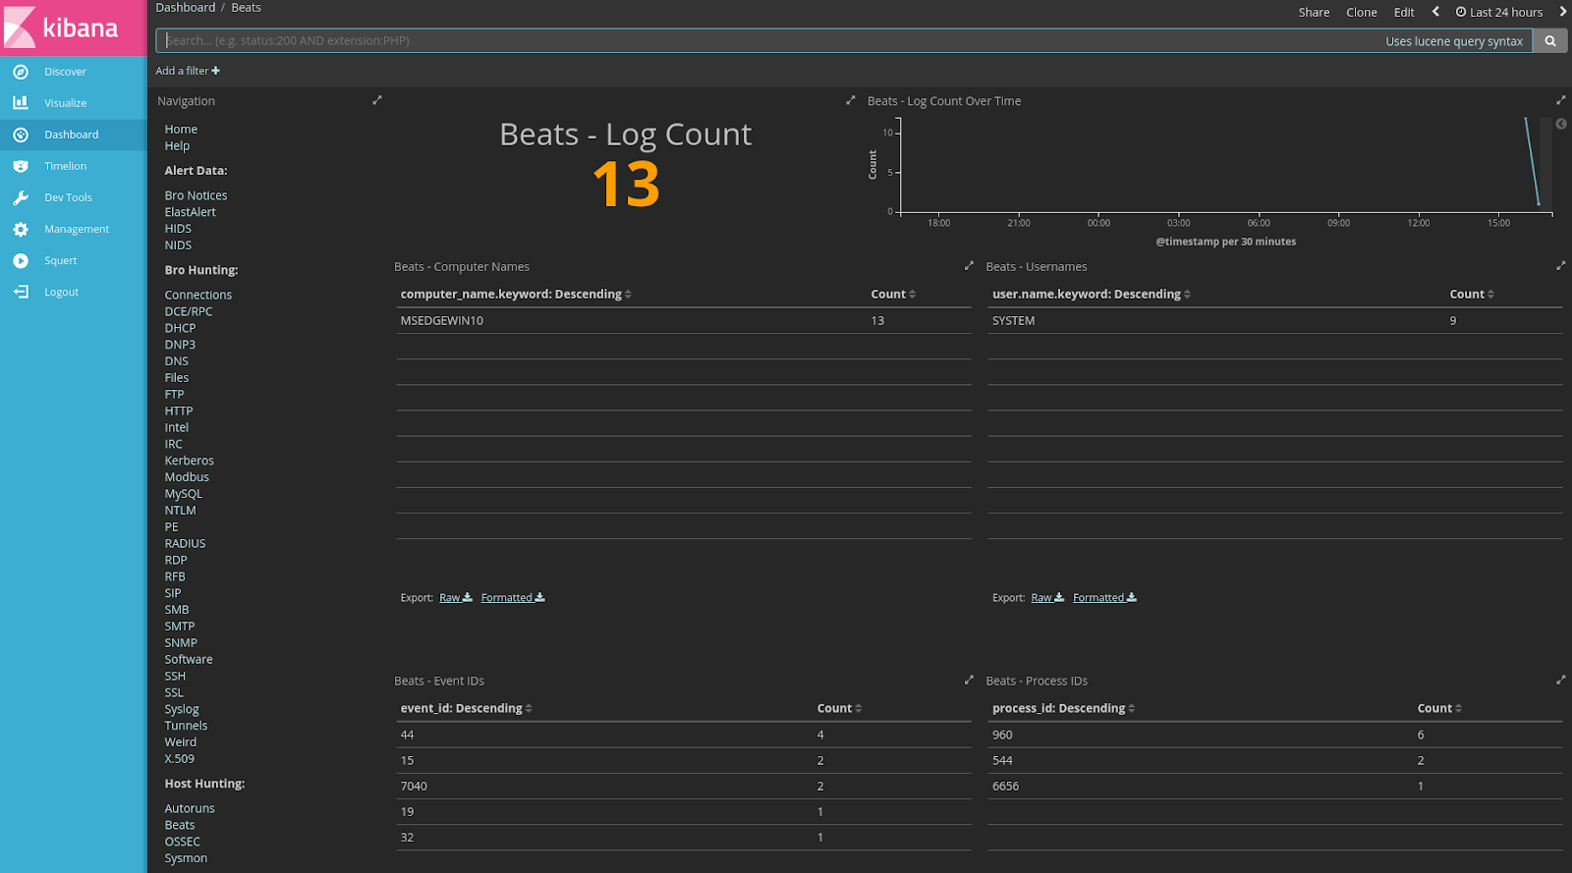This screenshot has height=873, width=1572.
Task: Select event ID 7040 row
Action: [x=684, y=786]
